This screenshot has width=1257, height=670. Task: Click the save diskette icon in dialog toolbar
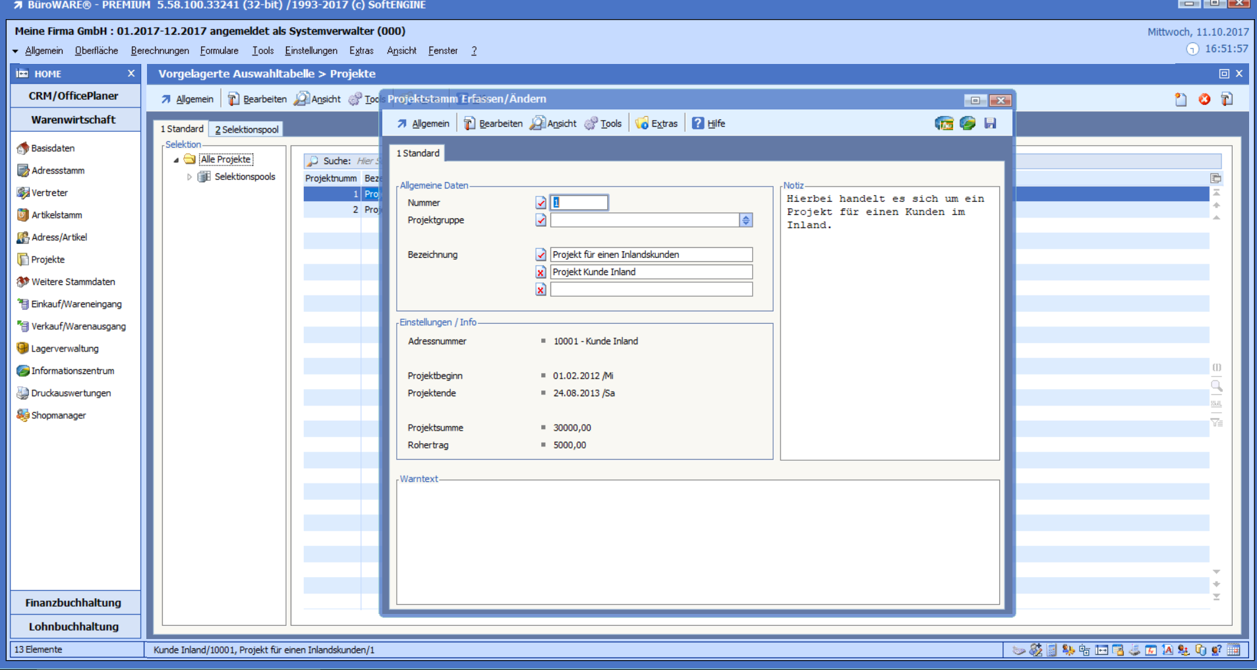pos(990,123)
